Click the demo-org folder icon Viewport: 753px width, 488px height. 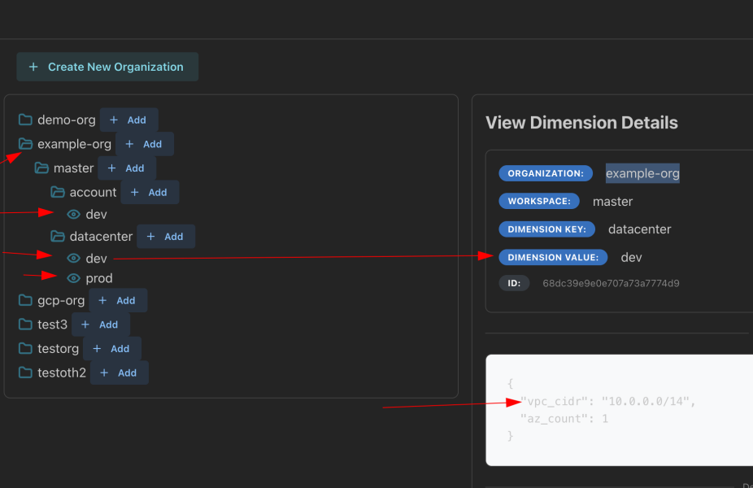pos(25,120)
